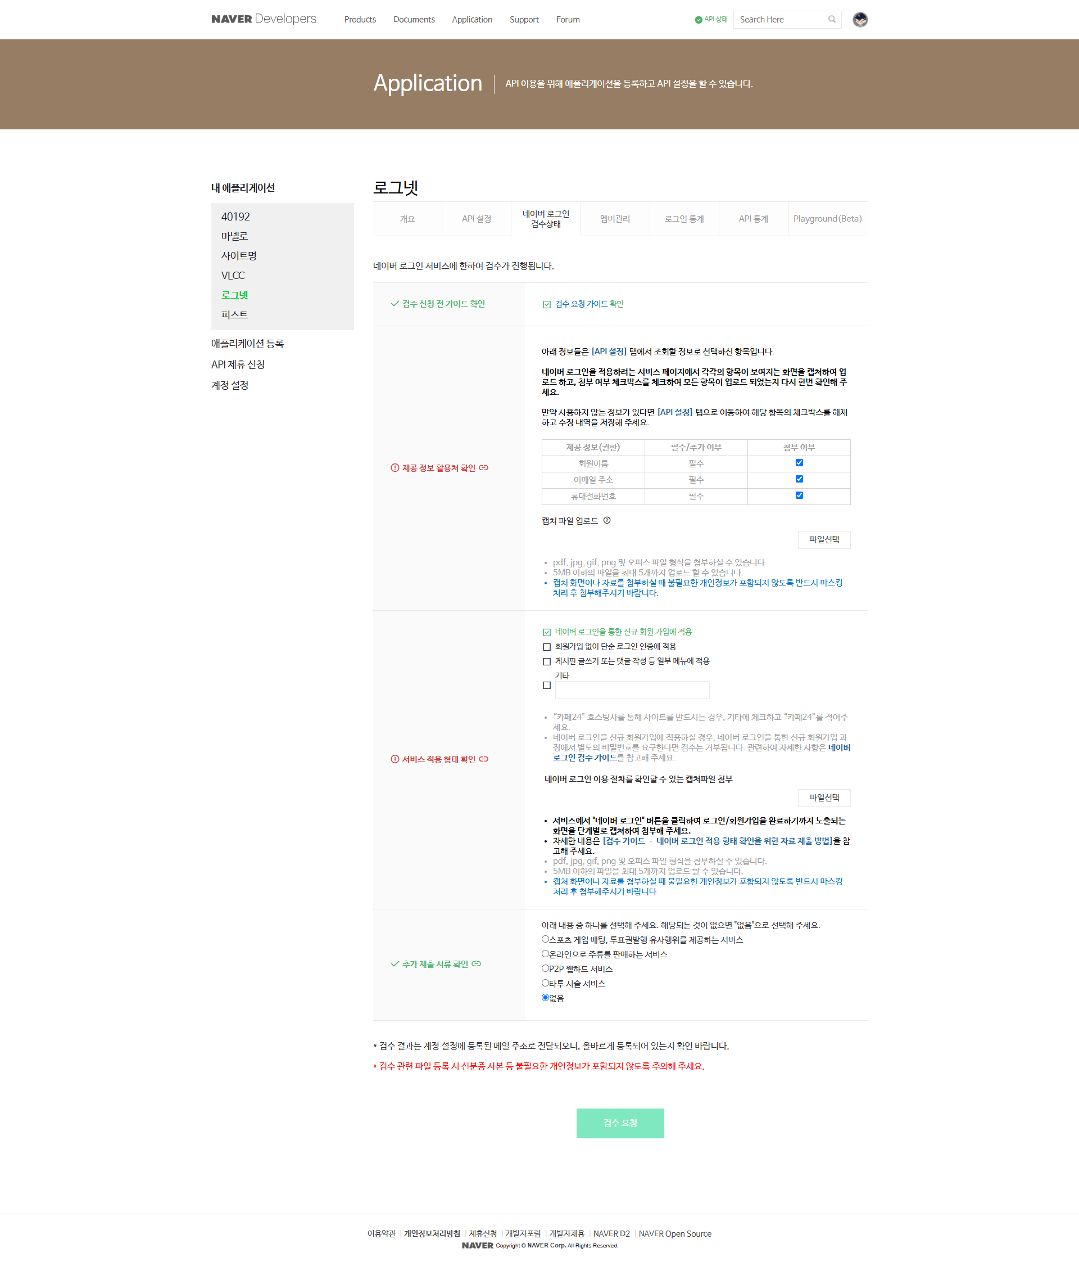This screenshot has width=1079, height=1266.
Task: Click the NAVER Developers logo
Action: 264,19
